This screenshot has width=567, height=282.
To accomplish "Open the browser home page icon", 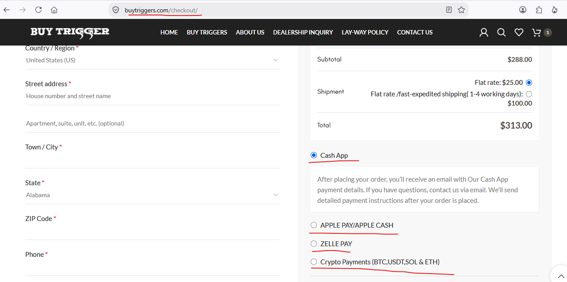I will coord(54,10).
